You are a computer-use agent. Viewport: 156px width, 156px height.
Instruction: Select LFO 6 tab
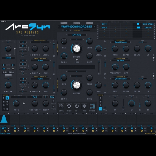(7, 102)
